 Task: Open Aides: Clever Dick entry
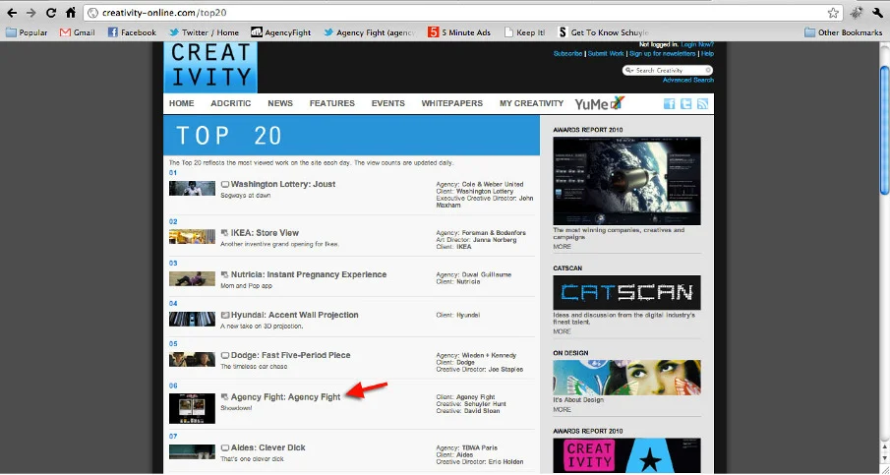[x=267, y=447]
